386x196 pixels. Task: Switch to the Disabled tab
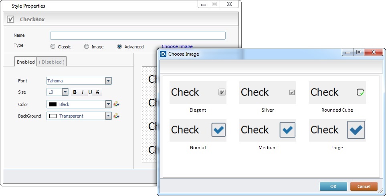tap(52, 62)
